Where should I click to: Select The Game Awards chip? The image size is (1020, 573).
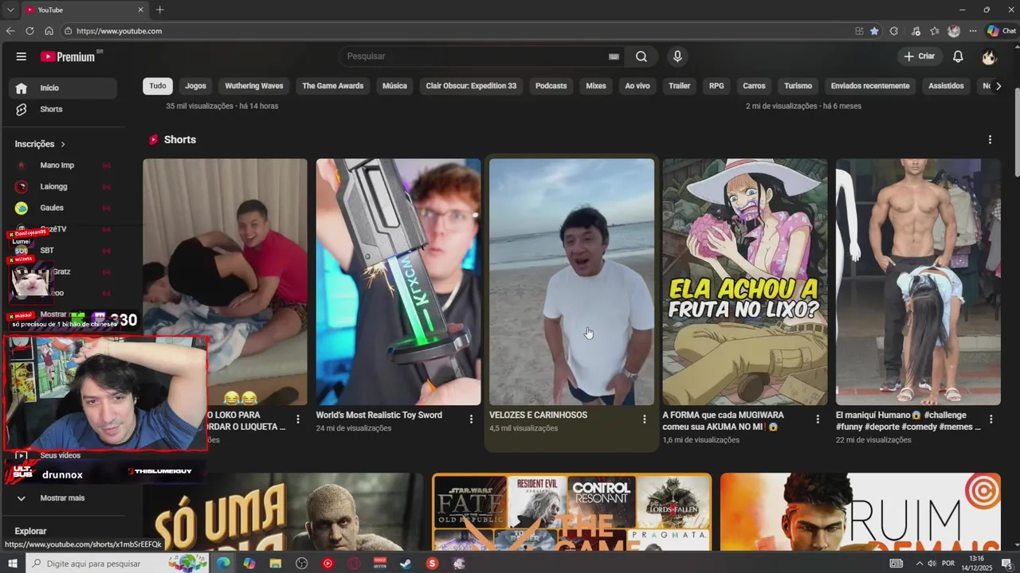[x=332, y=86]
